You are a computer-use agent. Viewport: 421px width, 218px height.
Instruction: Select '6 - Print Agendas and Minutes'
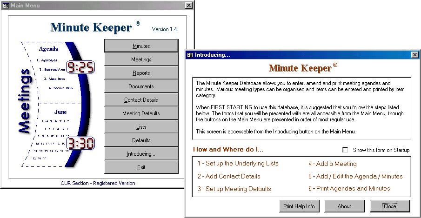coord(349,189)
